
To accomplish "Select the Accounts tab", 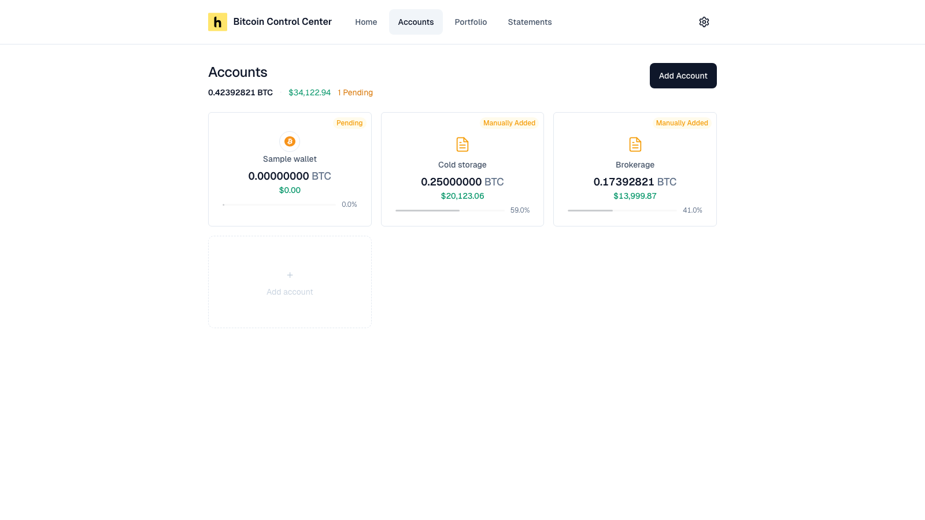I will pos(416,22).
